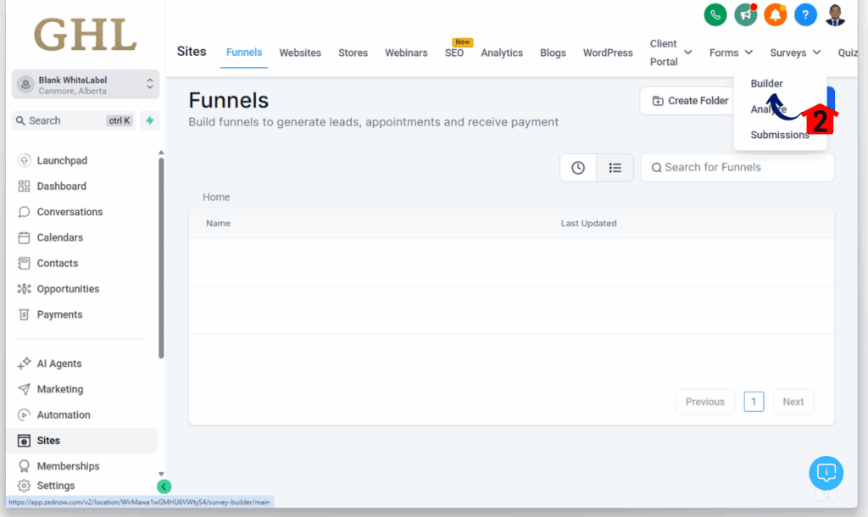The height and width of the screenshot is (517, 868).
Task: Open the Blogs tab
Action: 553,53
